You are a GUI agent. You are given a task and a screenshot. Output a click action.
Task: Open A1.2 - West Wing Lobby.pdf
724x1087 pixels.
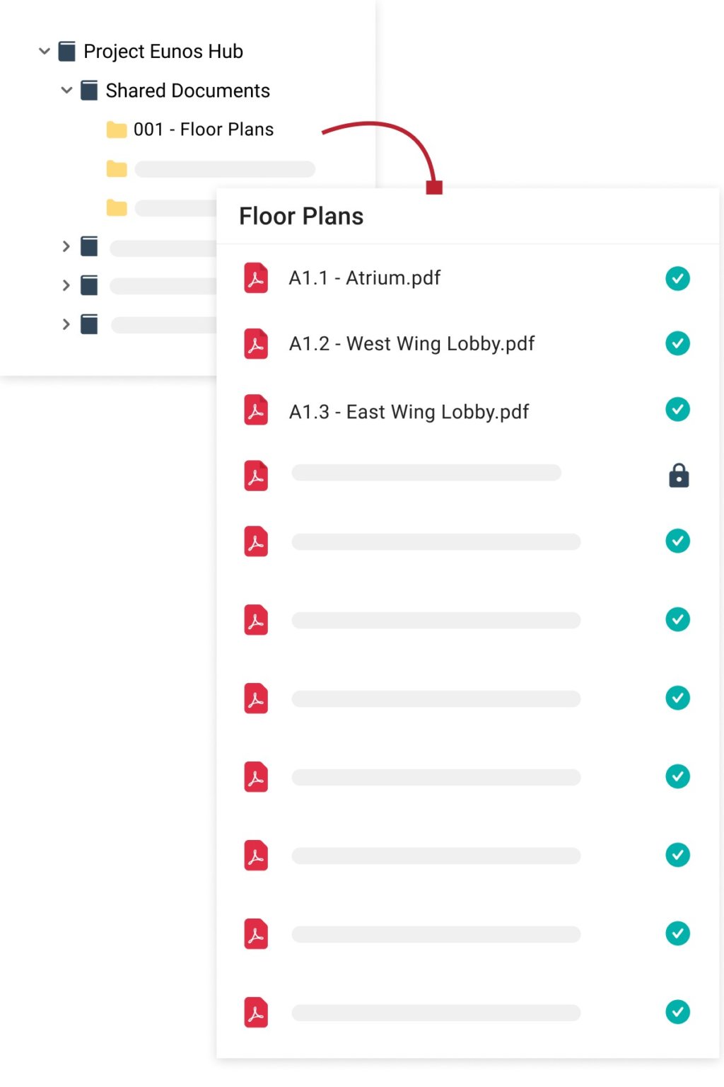(411, 344)
